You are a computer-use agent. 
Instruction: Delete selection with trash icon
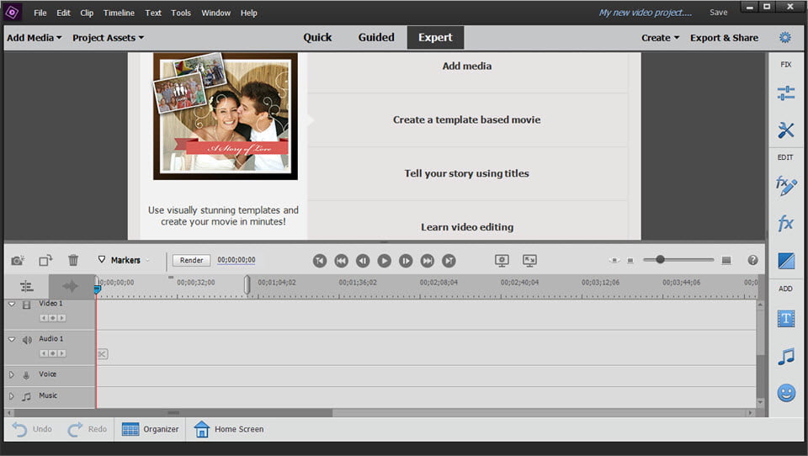73,260
